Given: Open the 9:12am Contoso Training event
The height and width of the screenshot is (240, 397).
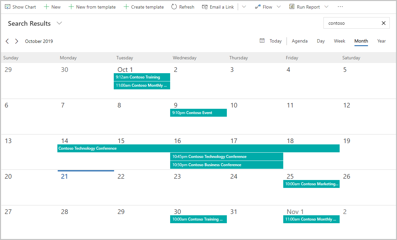Looking at the screenshot, I should [142, 77].
